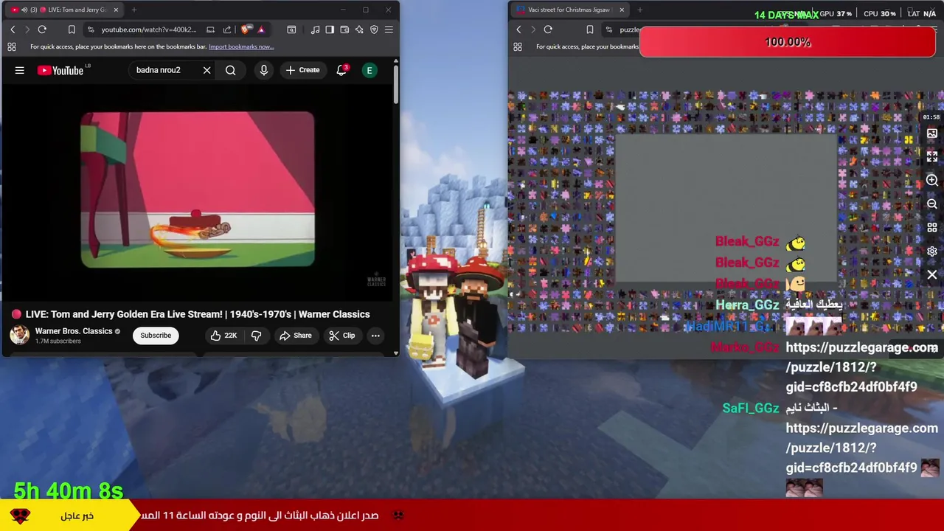
Task: Bookmark the puzzle page
Action: (589, 29)
